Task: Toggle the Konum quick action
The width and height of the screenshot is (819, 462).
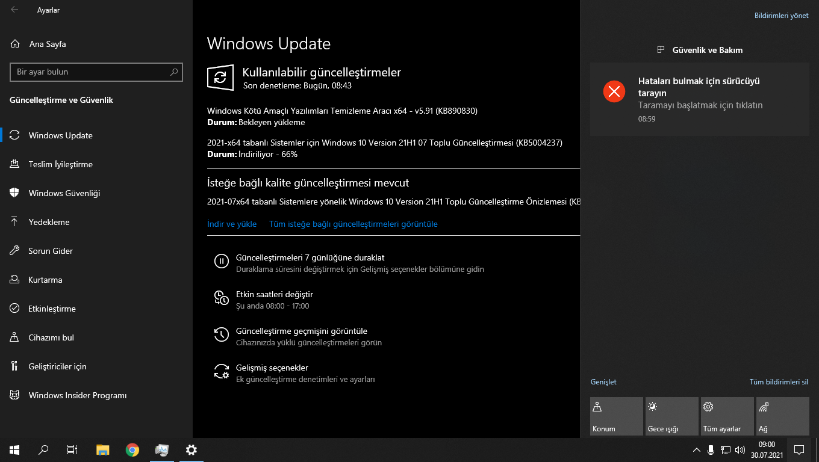Action: point(617,416)
